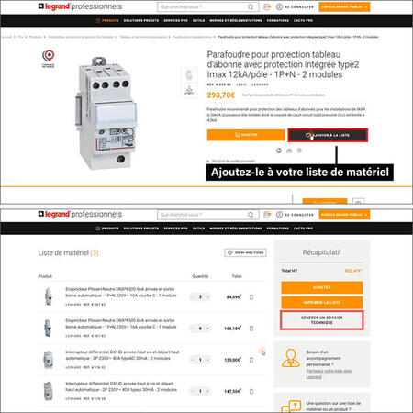Follow the 'Partagez votre liste avec Legrand' link
Screen dimensions: 413x413
(x=329, y=374)
